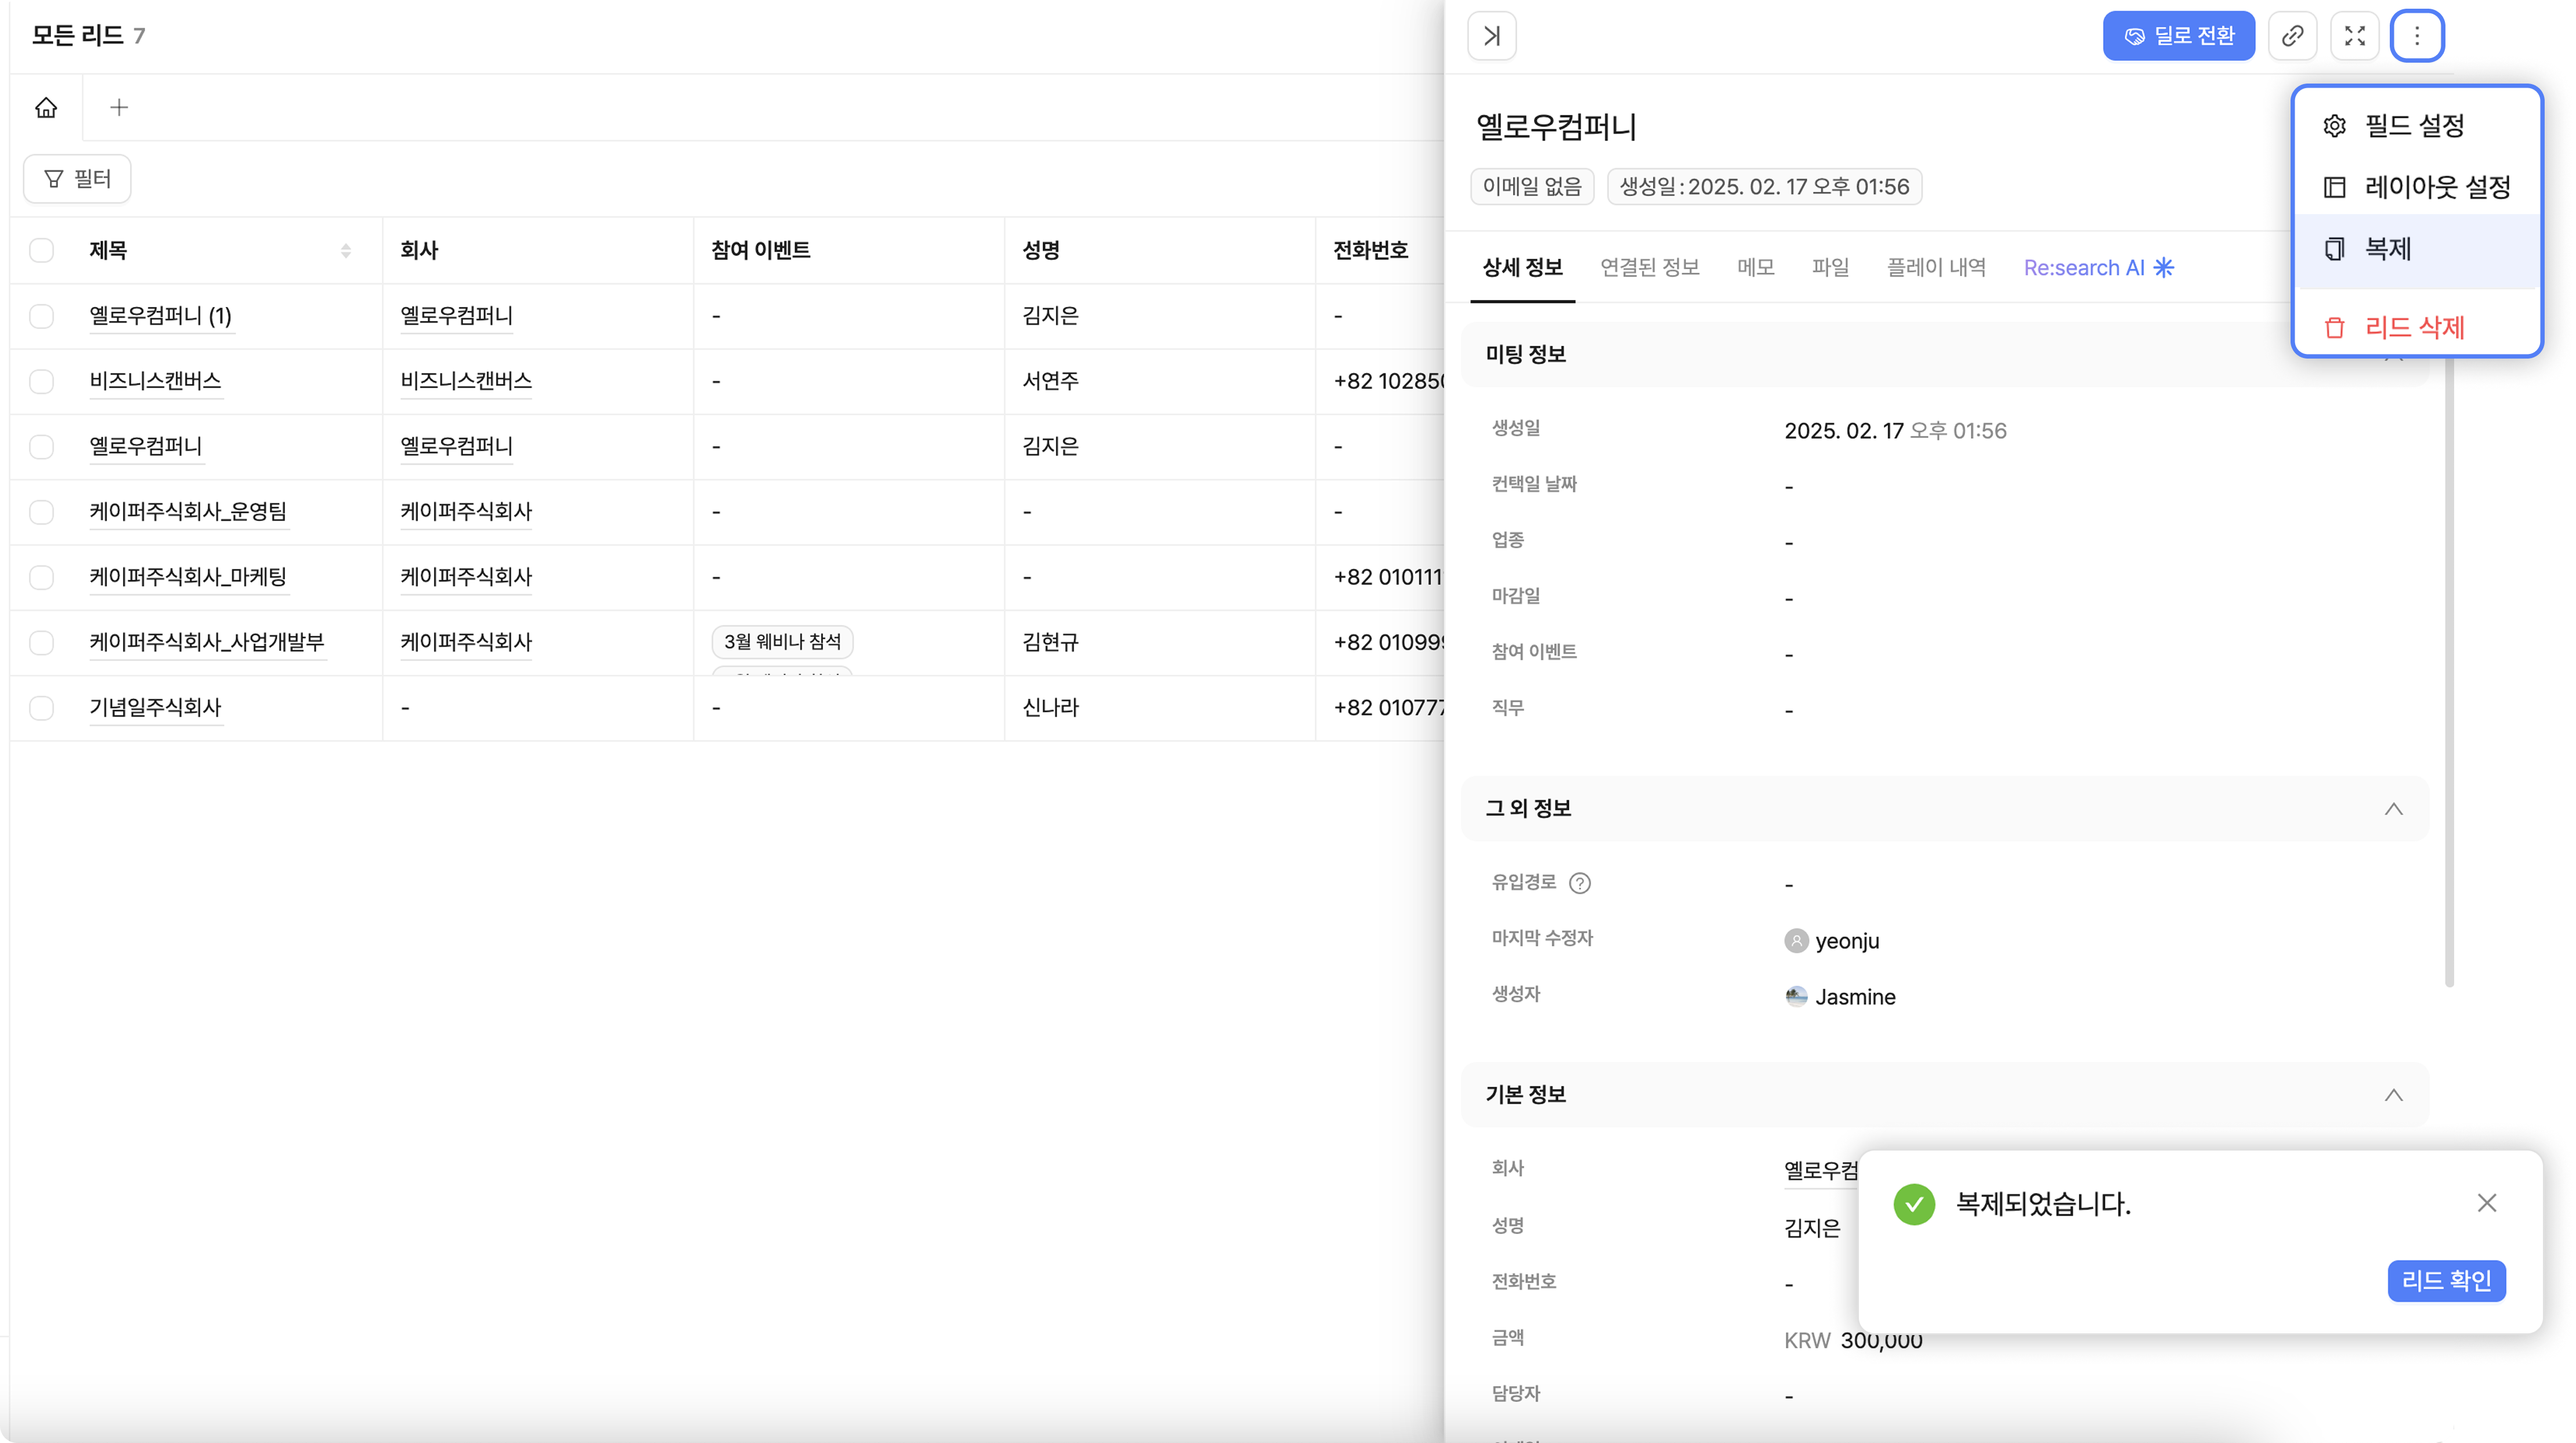The height and width of the screenshot is (1443, 2576).
Task: Add a new view with the plus icon
Action: pyautogui.click(x=119, y=107)
